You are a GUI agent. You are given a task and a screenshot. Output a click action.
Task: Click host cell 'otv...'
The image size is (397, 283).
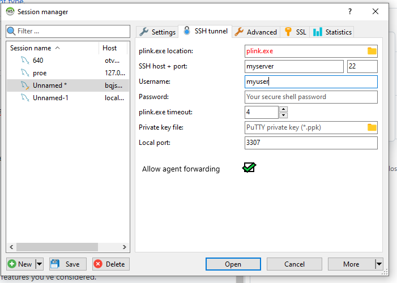[x=112, y=60]
